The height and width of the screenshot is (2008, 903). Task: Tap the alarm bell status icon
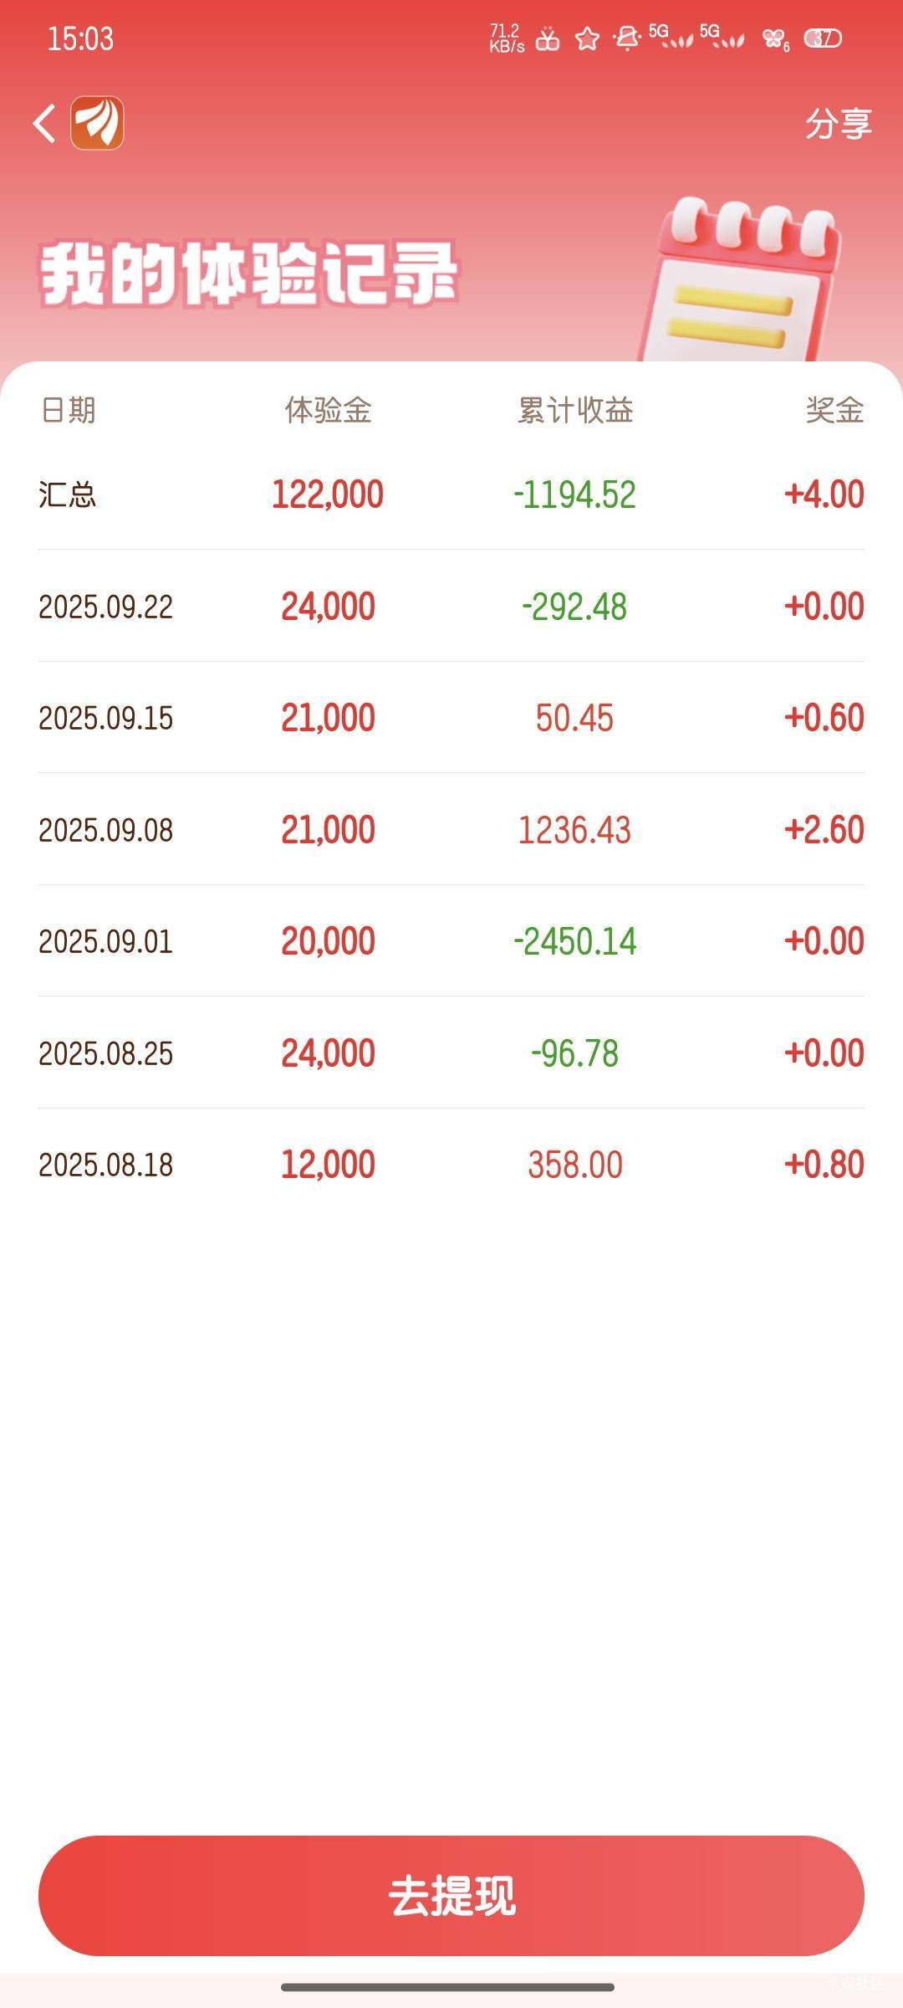tap(627, 38)
